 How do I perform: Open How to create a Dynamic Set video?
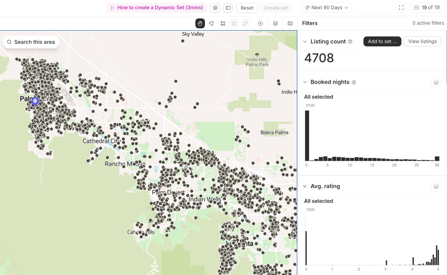157,8
